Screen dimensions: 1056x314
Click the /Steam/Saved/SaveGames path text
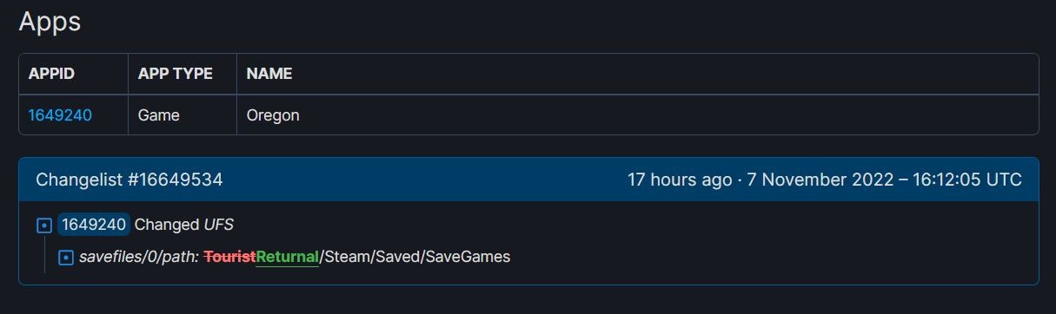[x=415, y=257]
